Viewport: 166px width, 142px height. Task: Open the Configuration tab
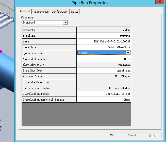(60, 12)
